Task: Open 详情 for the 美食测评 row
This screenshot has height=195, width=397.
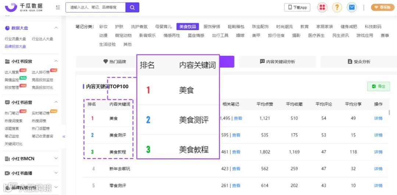Action: tap(378, 135)
